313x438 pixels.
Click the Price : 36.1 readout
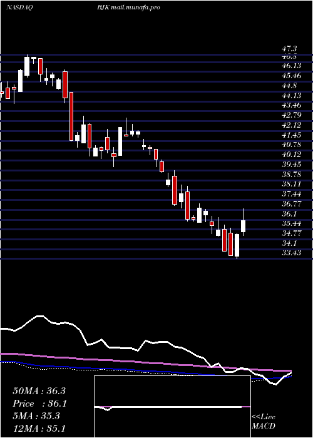coord(39,404)
